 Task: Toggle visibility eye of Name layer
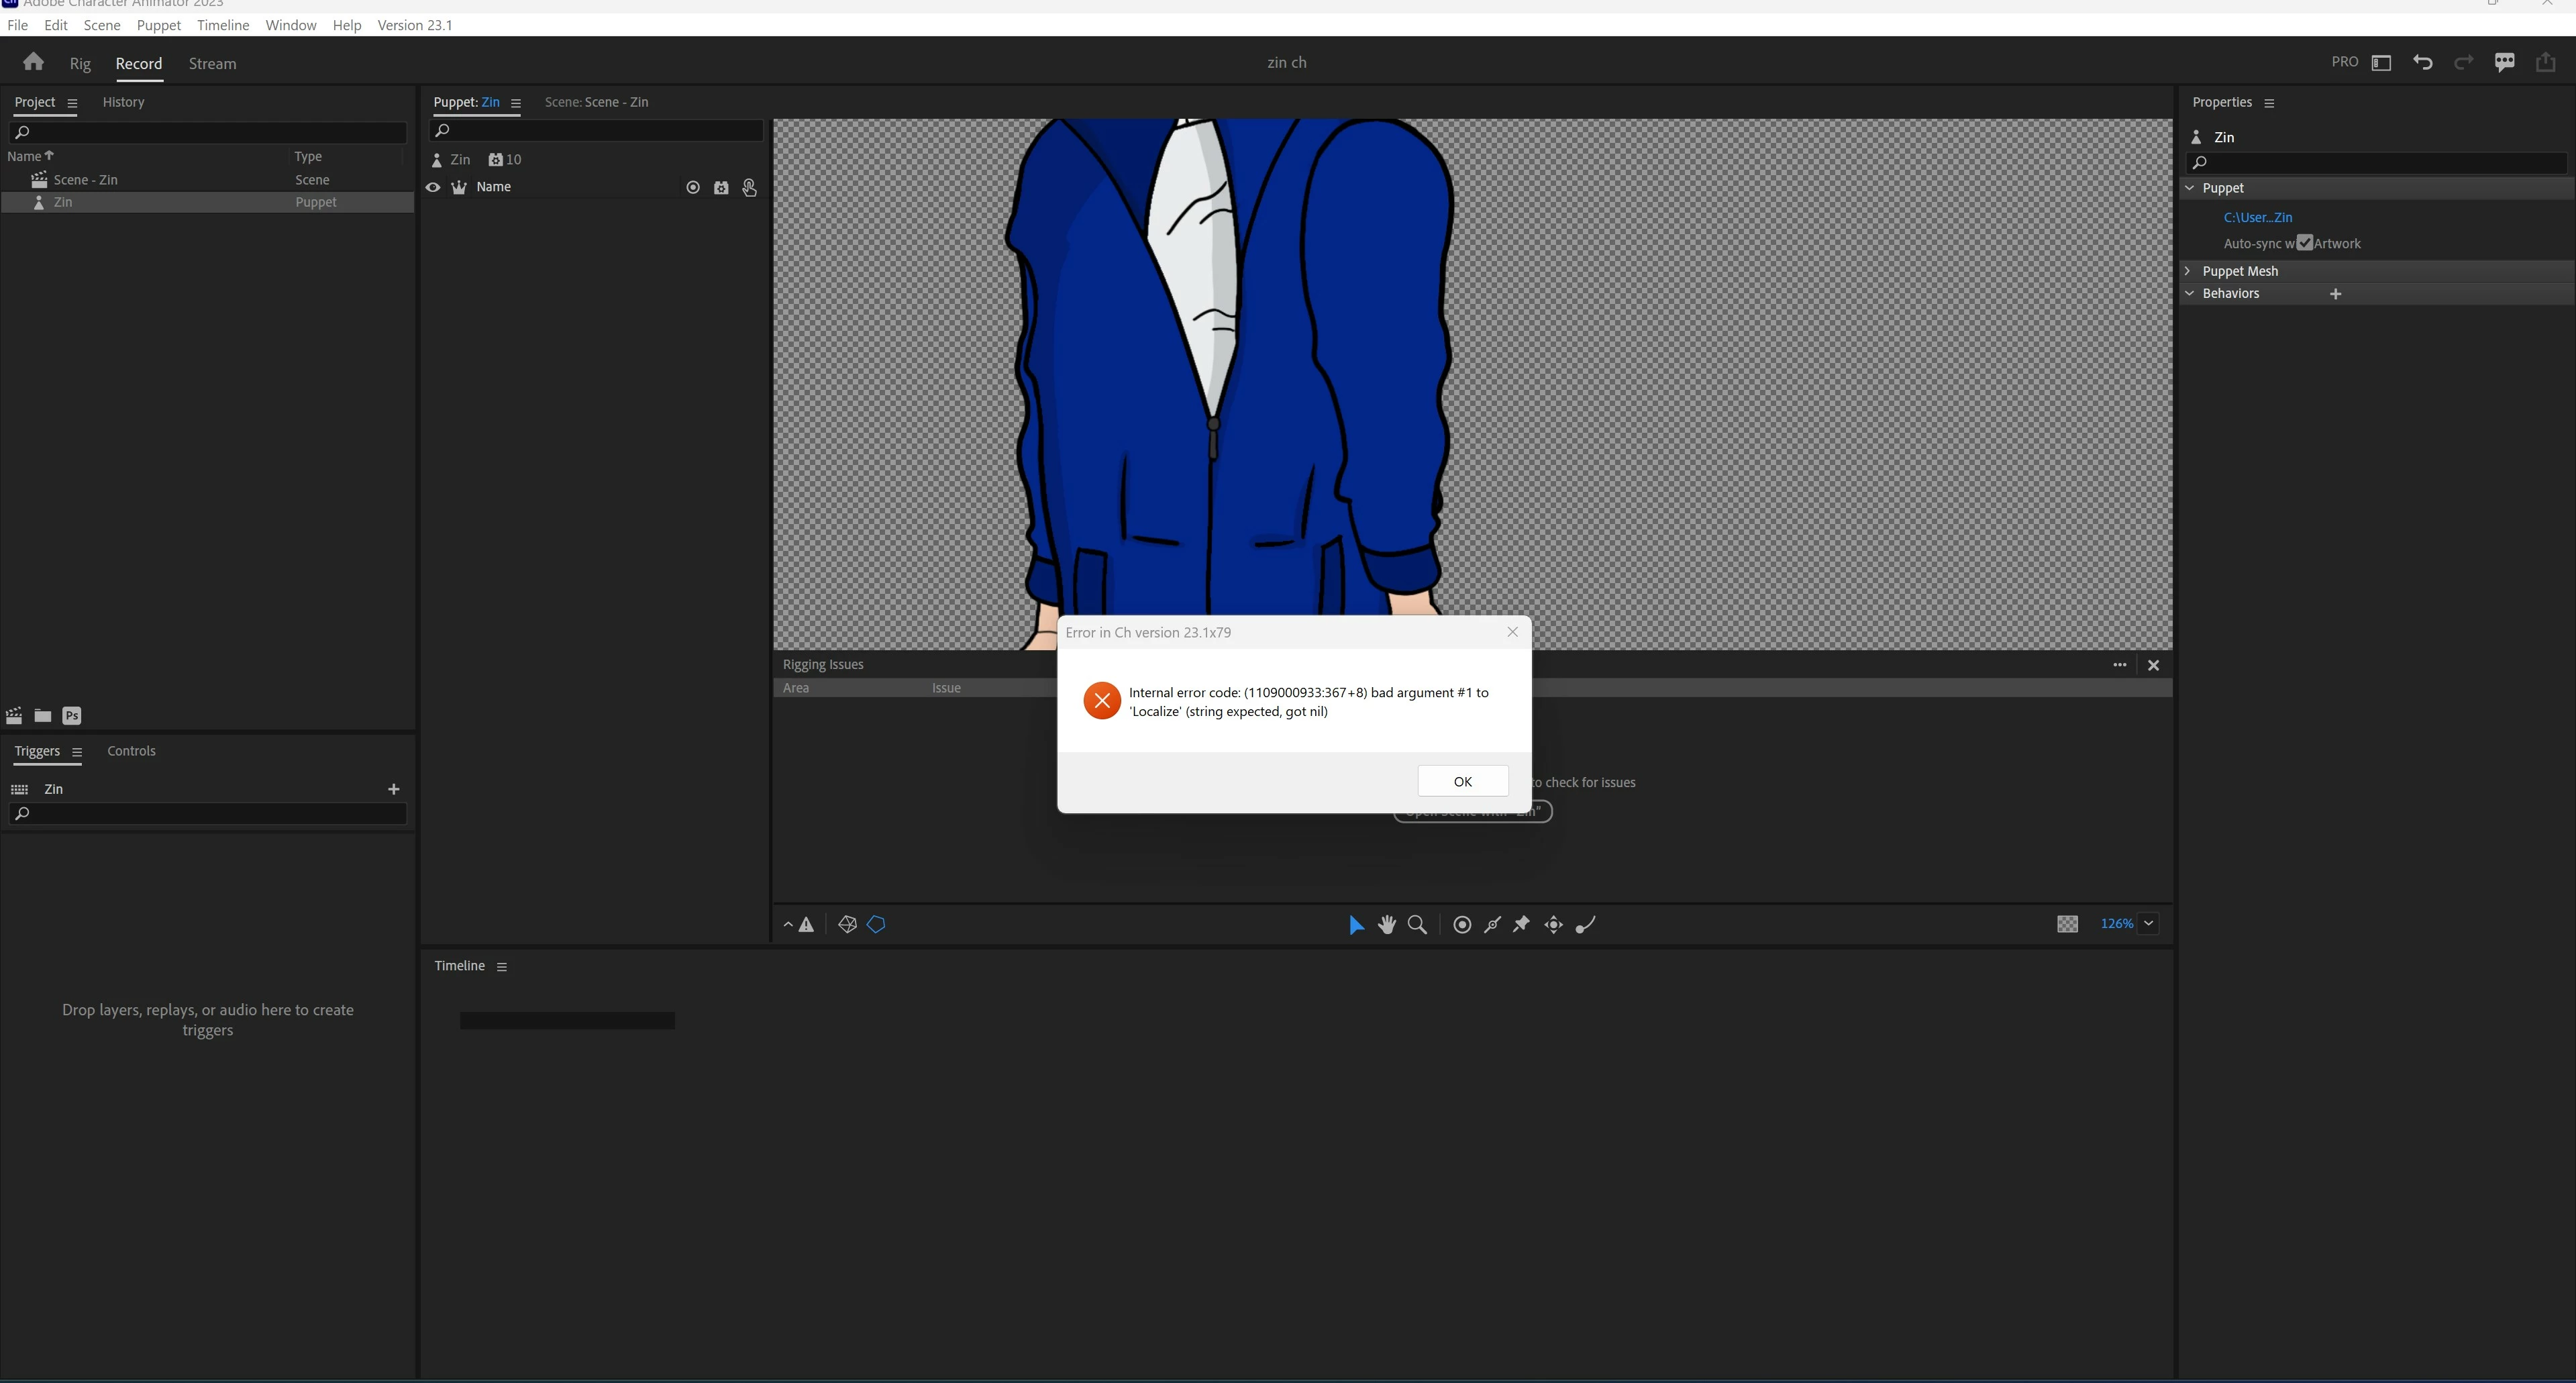coord(433,187)
